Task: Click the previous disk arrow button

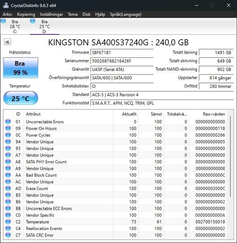Action: [x=7, y=42]
